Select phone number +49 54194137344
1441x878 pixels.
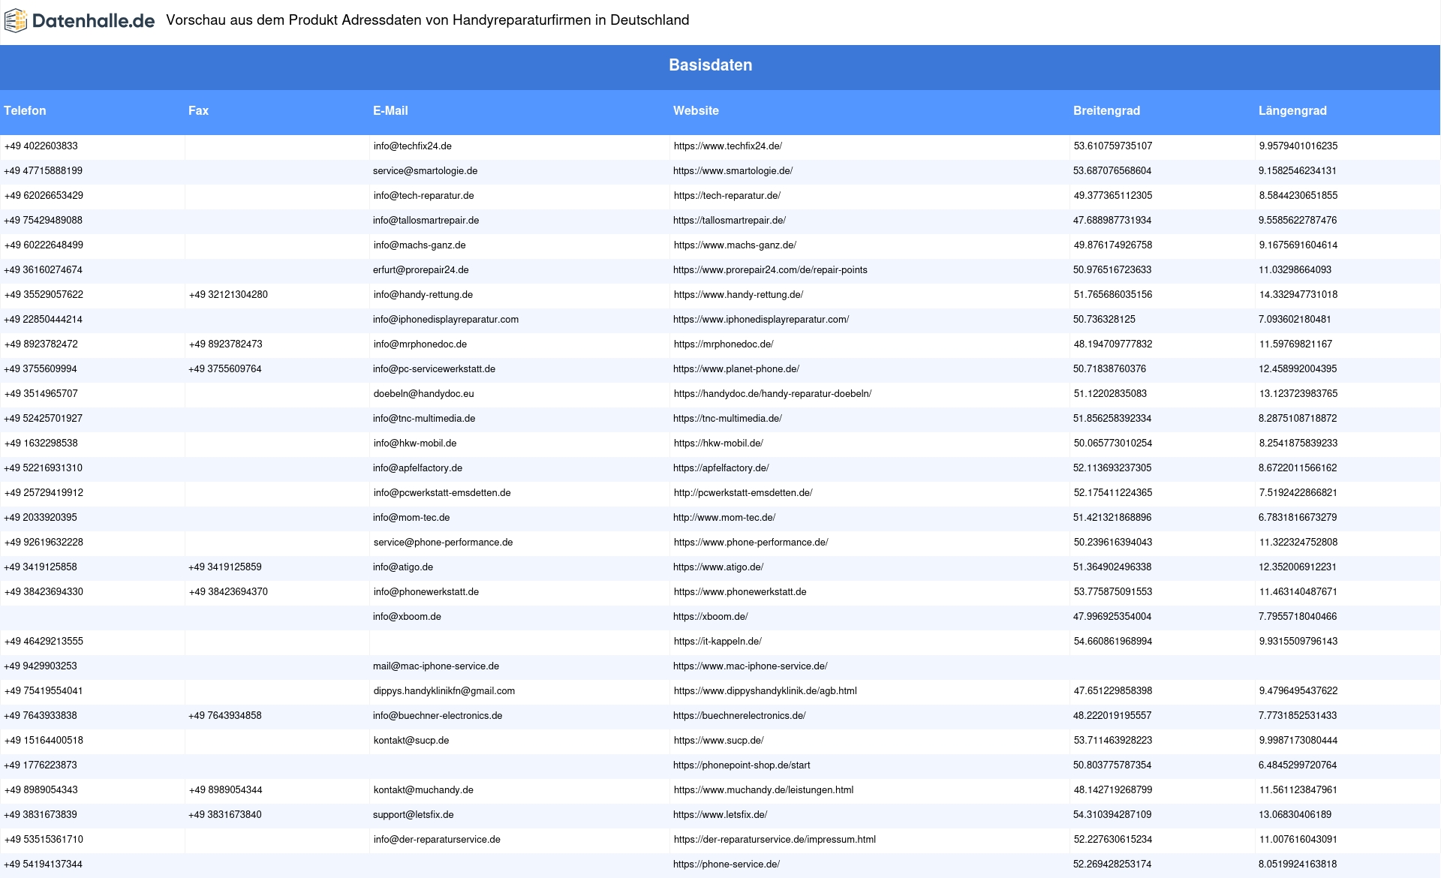[43, 864]
